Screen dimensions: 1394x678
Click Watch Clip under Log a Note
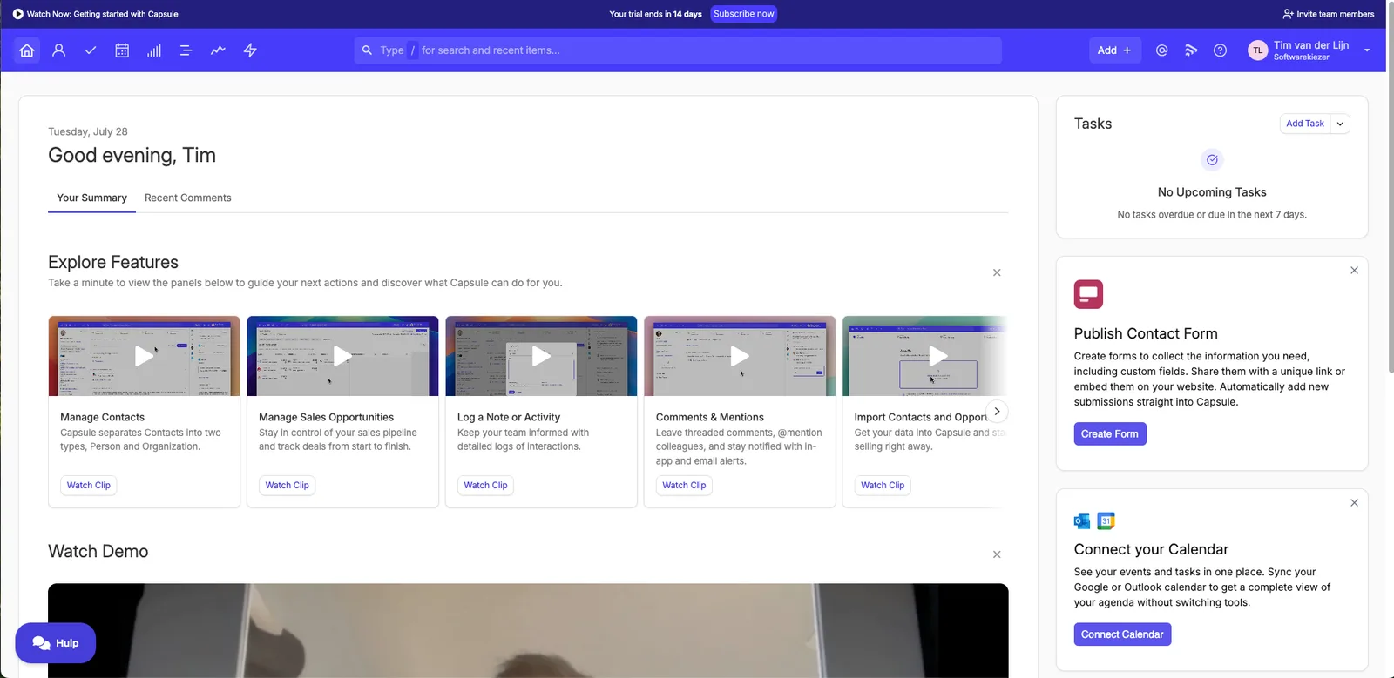[485, 485]
